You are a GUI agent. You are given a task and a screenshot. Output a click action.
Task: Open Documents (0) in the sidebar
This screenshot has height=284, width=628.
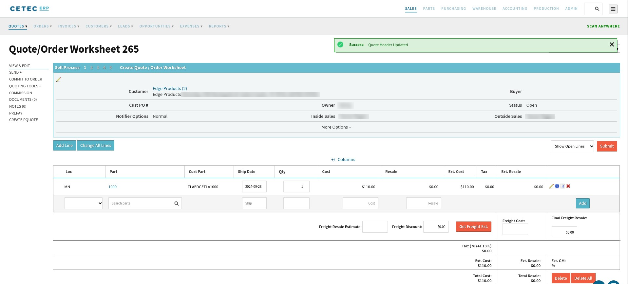[x=23, y=99]
